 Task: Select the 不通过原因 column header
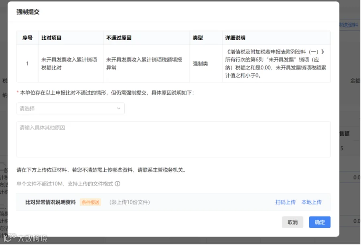146,38
